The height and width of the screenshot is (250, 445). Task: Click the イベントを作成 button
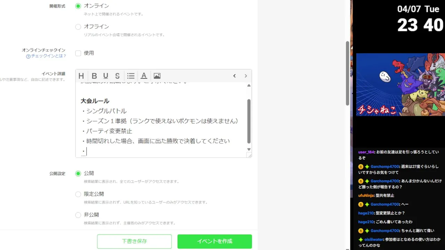point(215,241)
